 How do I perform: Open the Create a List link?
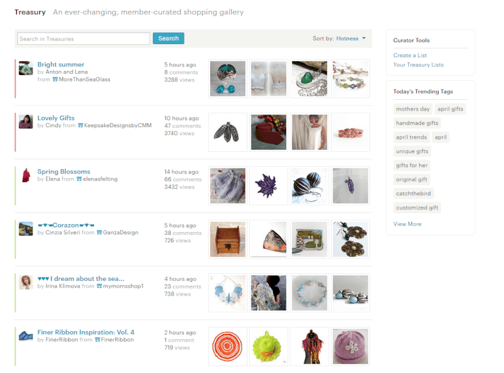tap(410, 56)
